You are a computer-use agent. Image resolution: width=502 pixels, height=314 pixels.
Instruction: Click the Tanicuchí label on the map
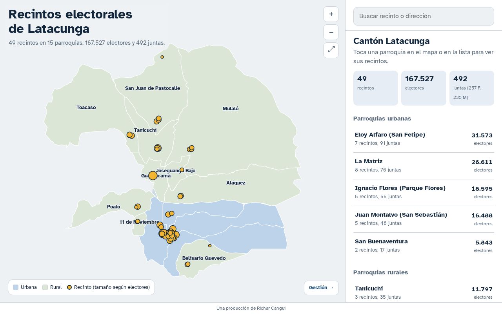tap(146, 130)
